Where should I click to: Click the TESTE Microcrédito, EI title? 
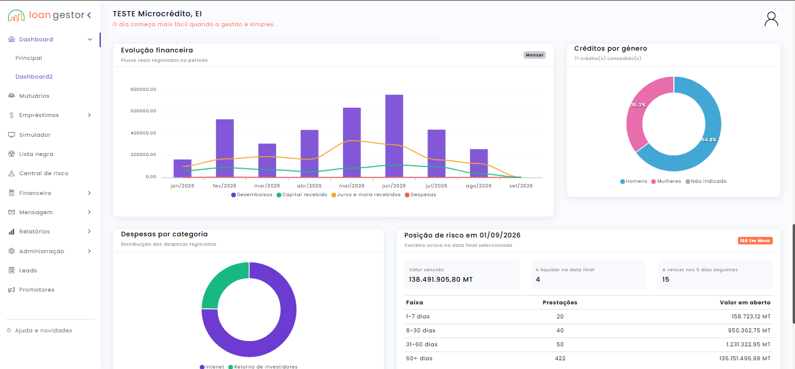(157, 13)
